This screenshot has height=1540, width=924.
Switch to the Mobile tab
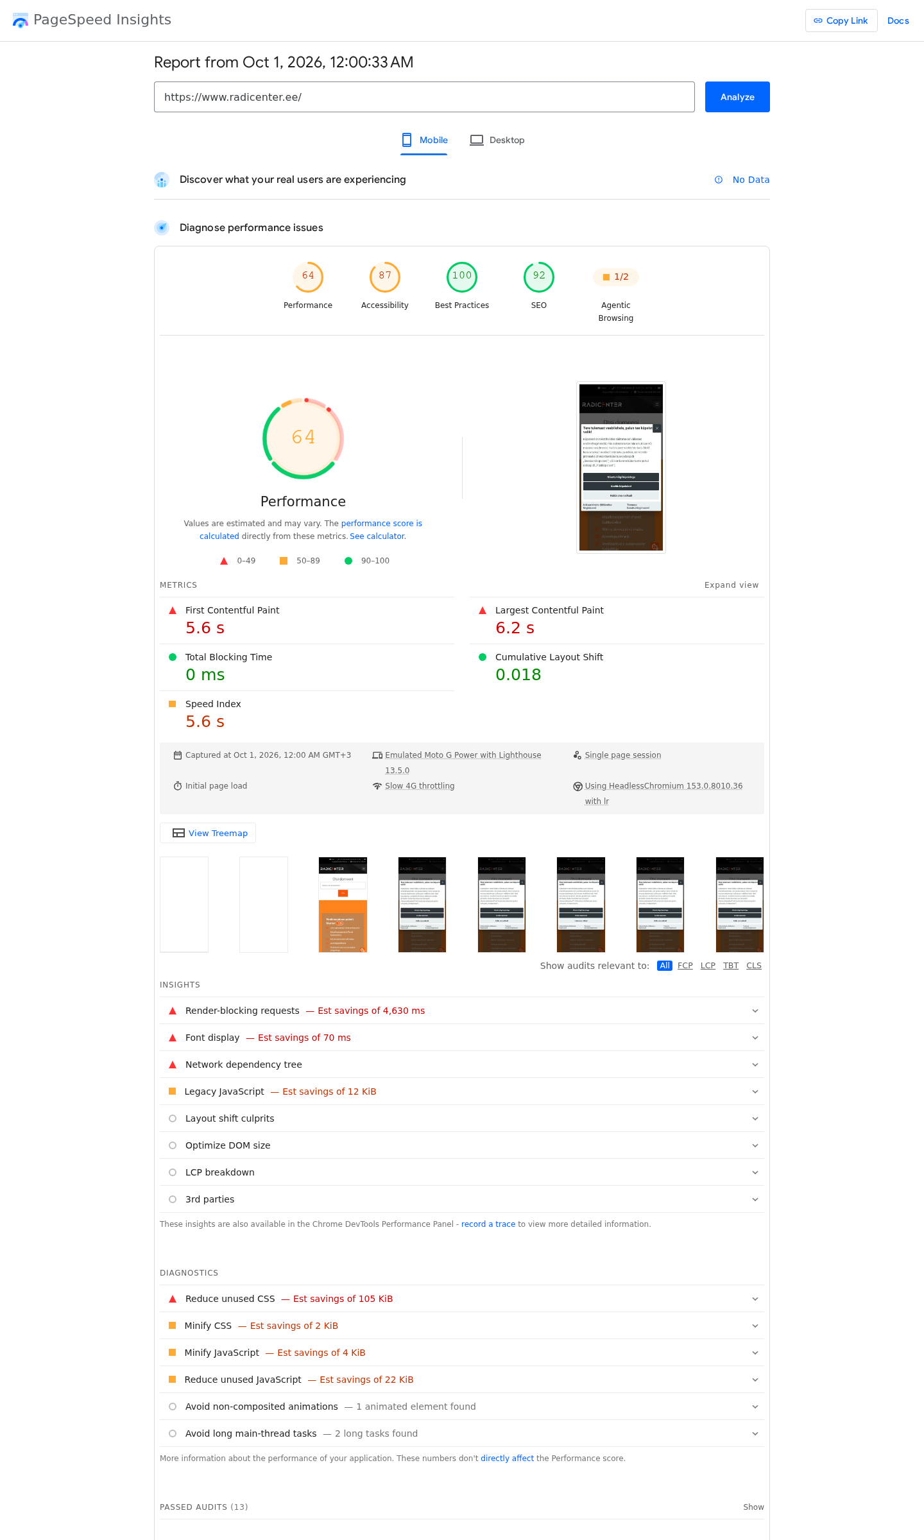click(424, 140)
